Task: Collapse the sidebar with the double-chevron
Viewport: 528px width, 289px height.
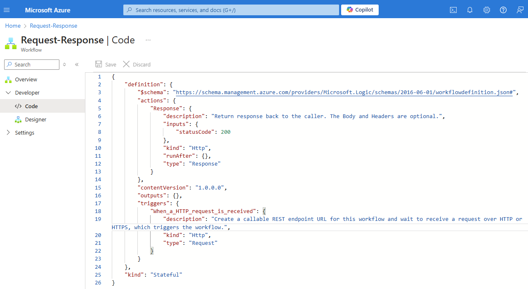Action: (77, 64)
